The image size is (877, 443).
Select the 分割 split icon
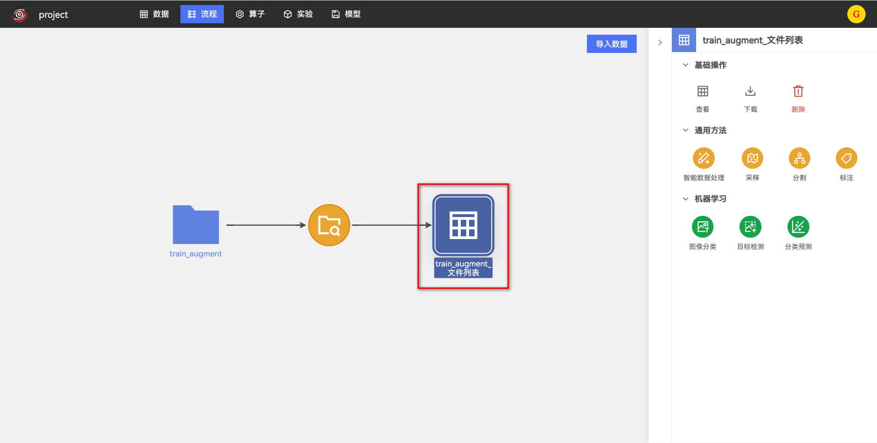click(799, 158)
